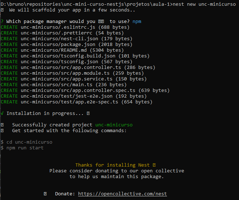Screen dimensions: 239x200
Task: Open the opencollective.com/nest donation link
Action: pos(122,194)
